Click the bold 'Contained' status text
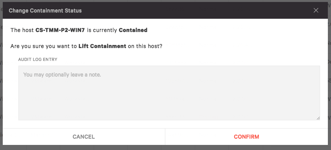This screenshot has height=150, width=331. [133, 30]
